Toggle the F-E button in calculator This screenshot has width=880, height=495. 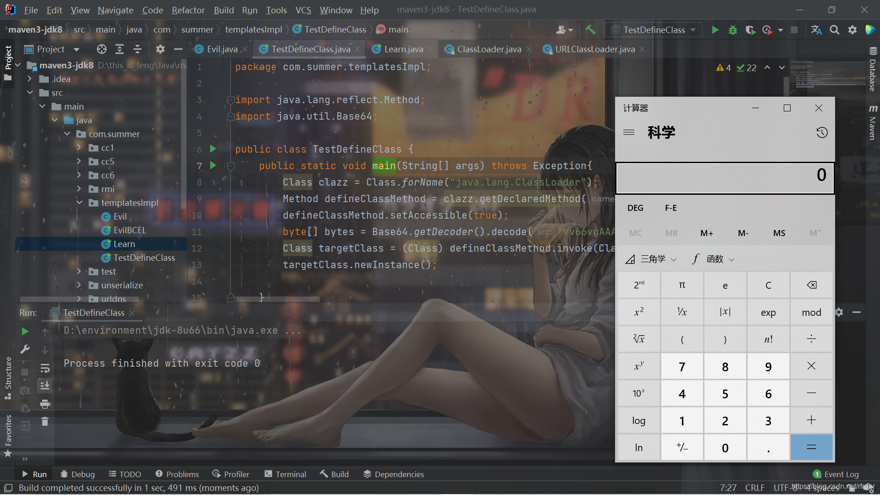[x=670, y=207]
